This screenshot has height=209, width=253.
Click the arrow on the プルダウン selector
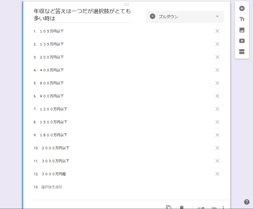(x=217, y=16)
